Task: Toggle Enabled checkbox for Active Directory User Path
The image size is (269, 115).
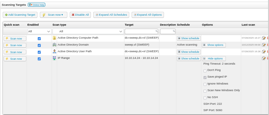Action: (39, 52)
